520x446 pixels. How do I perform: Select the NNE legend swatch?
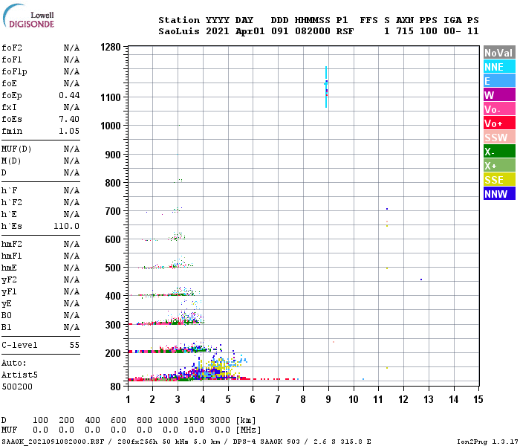499,67
